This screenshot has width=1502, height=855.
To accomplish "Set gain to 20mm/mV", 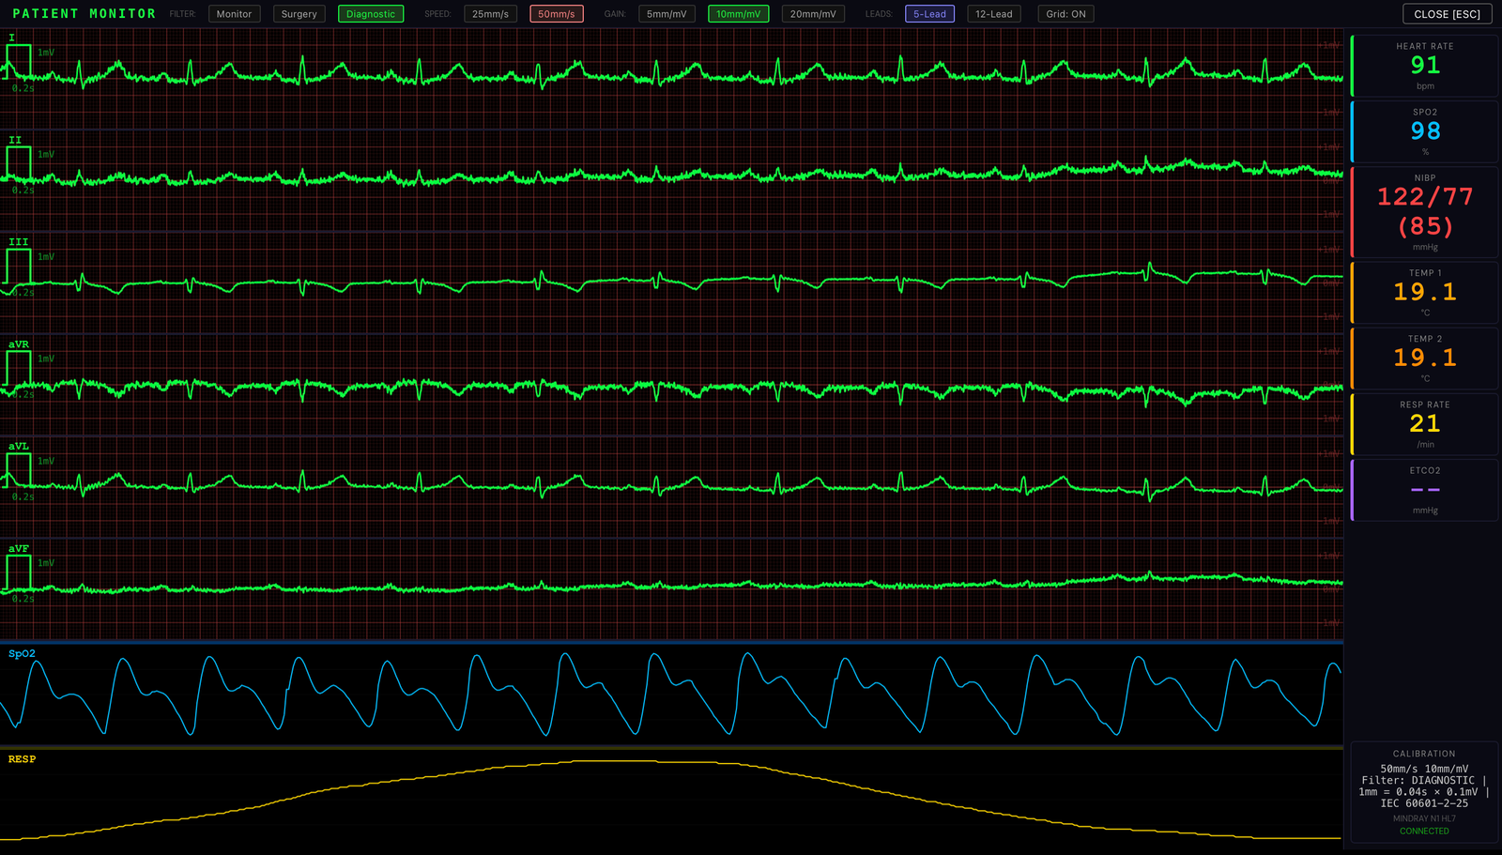I will [x=813, y=14].
